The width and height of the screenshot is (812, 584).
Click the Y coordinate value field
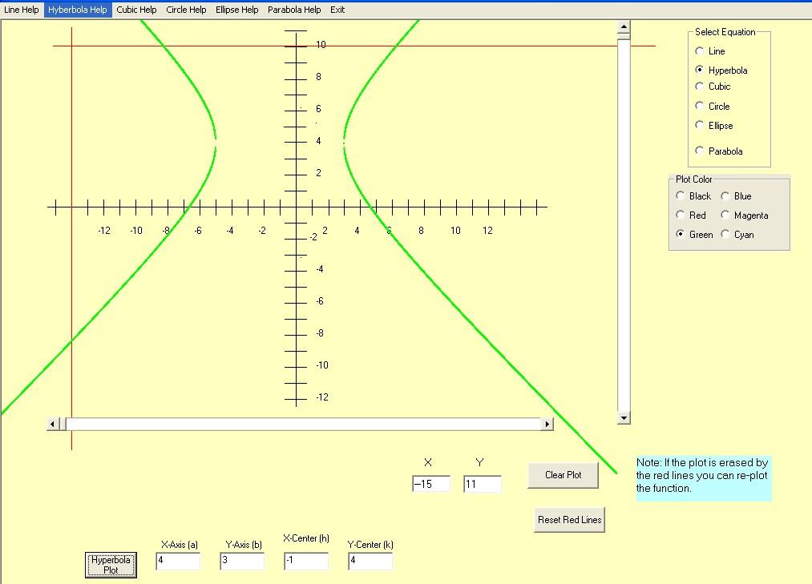click(x=482, y=484)
